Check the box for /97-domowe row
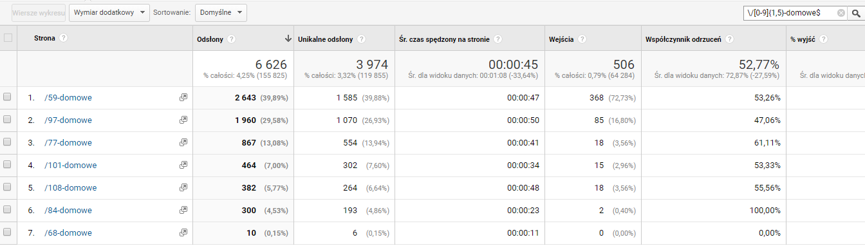This screenshot has height=246, width=865. coord(8,120)
